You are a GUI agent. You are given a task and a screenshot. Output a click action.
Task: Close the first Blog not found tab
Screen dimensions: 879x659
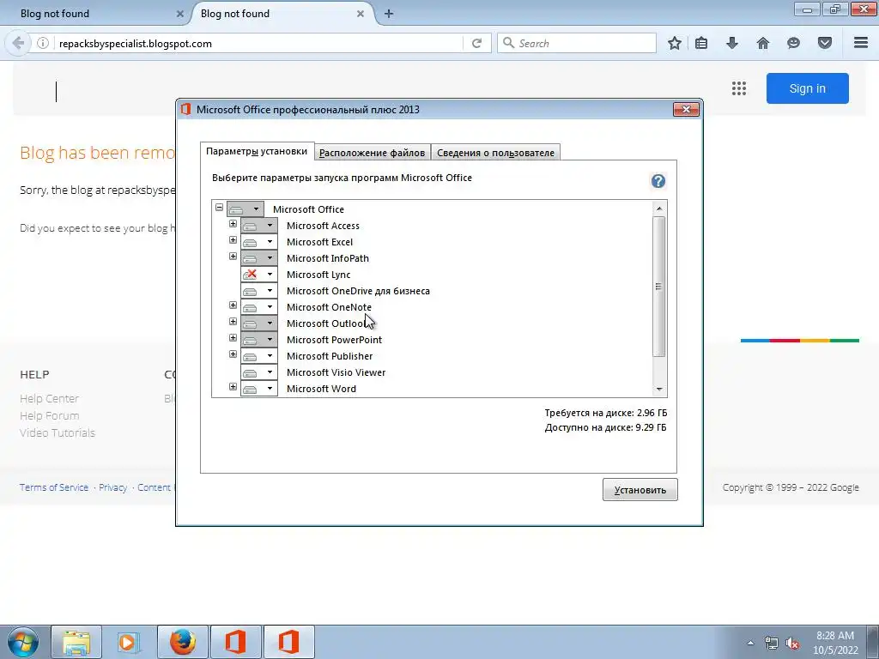180,14
